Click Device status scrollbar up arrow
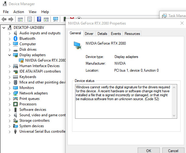Screen dimensions: 186x153 tap(174, 88)
